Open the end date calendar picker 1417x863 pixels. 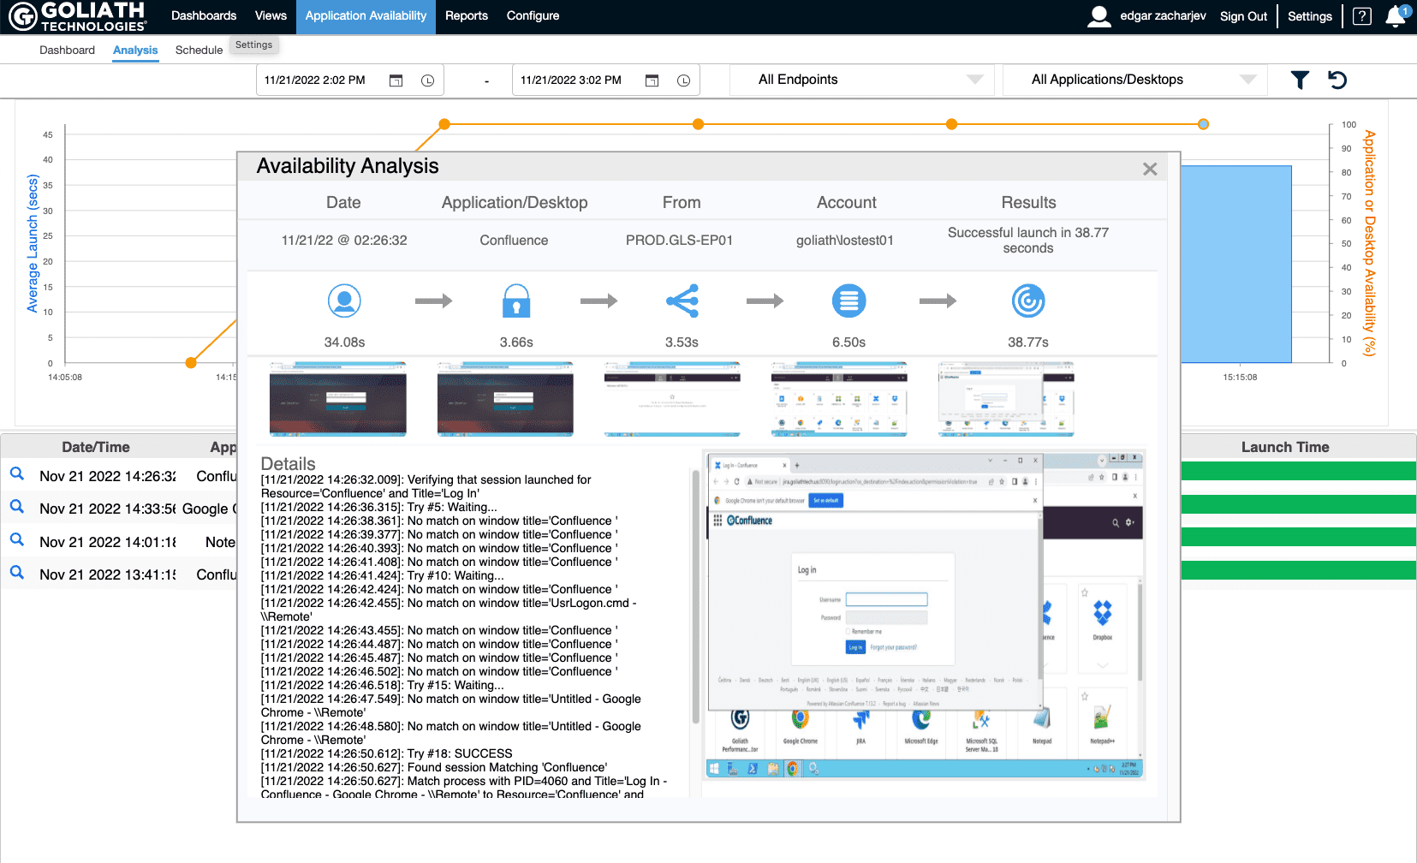tap(652, 80)
